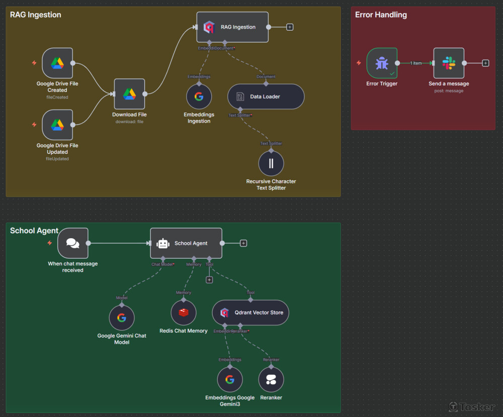Add node after RAG Ingestion output
Viewport: 503px width, 417px height.
pos(290,27)
